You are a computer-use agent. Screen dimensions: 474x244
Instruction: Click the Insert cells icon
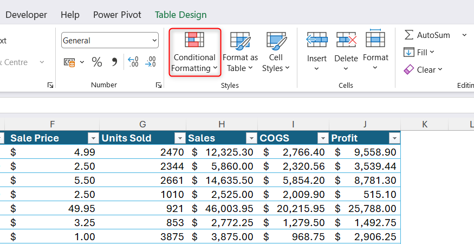(316, 40)
